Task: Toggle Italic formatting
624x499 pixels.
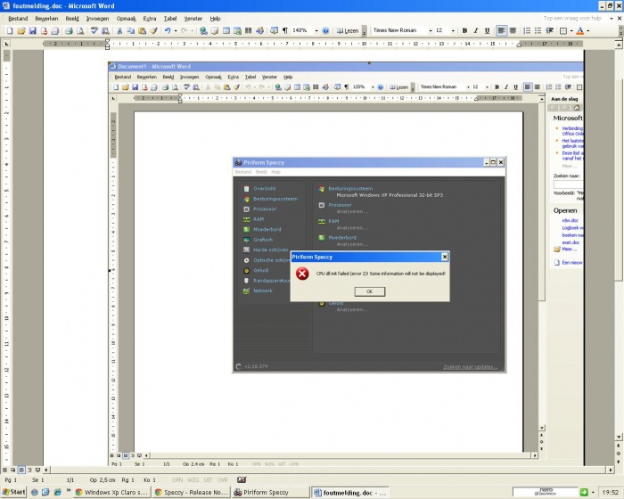Action: [x=475, y=30]
